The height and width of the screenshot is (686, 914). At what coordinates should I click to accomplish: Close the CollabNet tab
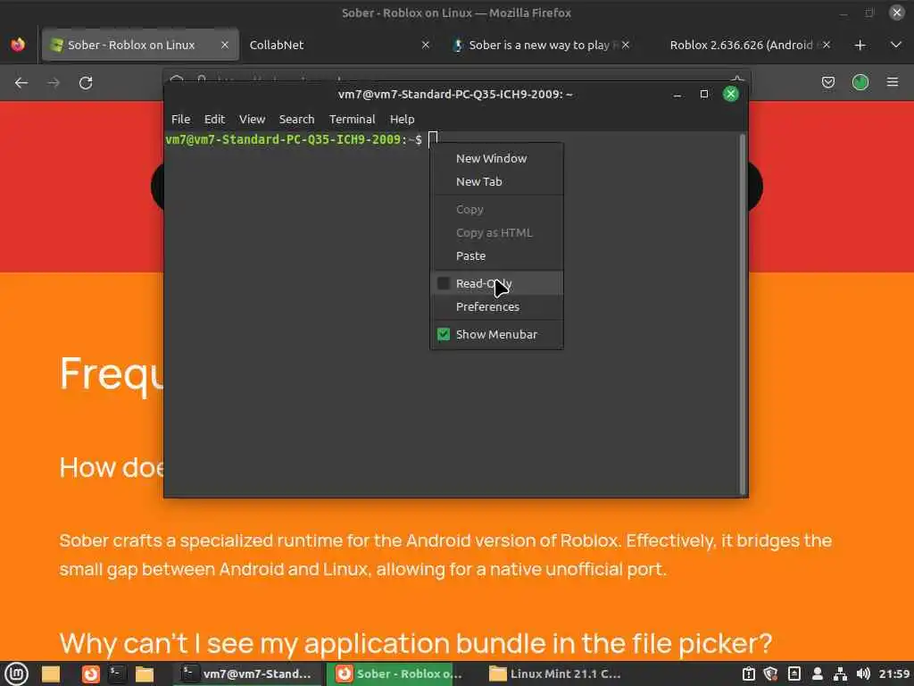click(426, 45)
